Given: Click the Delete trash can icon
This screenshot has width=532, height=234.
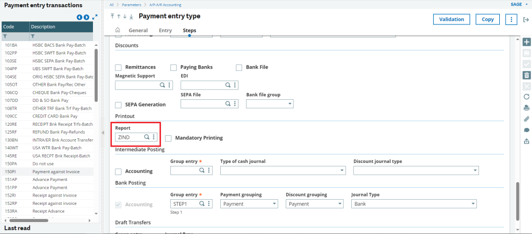Looking at the screenshot, I should pos(527,75).
